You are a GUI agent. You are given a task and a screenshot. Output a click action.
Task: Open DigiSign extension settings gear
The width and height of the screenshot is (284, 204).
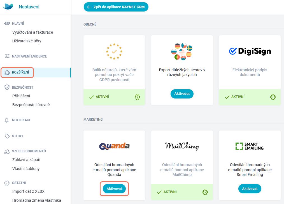[x=273, y=97]
